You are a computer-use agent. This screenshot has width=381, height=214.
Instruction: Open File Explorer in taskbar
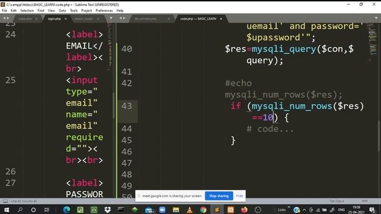(x=176, y=210)
